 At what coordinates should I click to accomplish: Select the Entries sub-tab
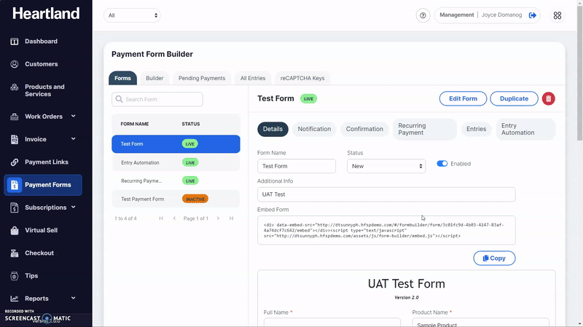coord(477,129)
